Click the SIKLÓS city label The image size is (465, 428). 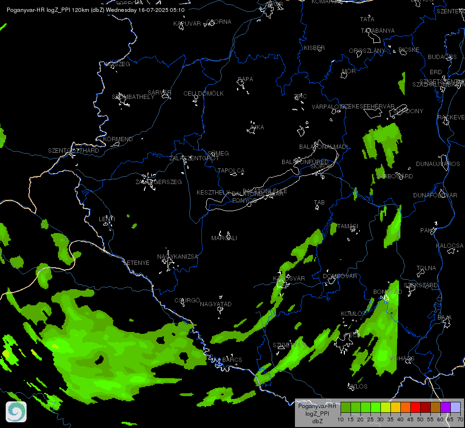[x=357, y=387]
